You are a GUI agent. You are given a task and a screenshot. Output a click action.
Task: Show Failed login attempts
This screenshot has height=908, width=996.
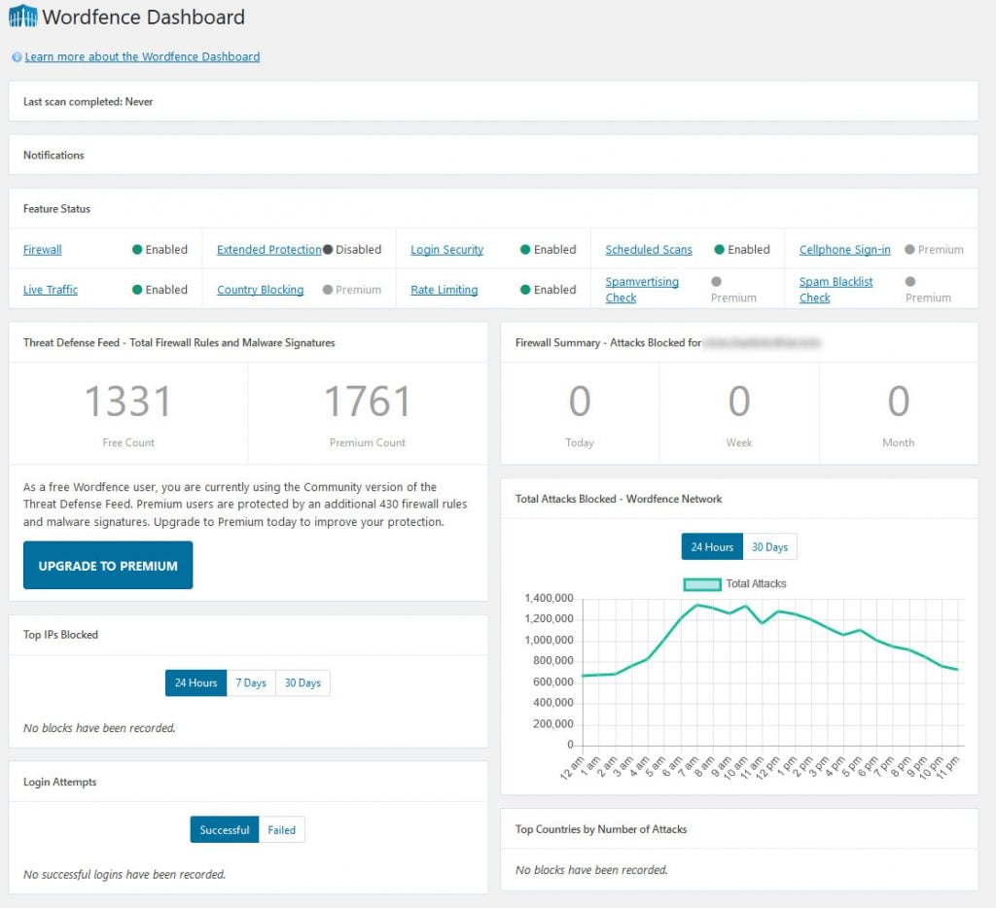point(281,830)
